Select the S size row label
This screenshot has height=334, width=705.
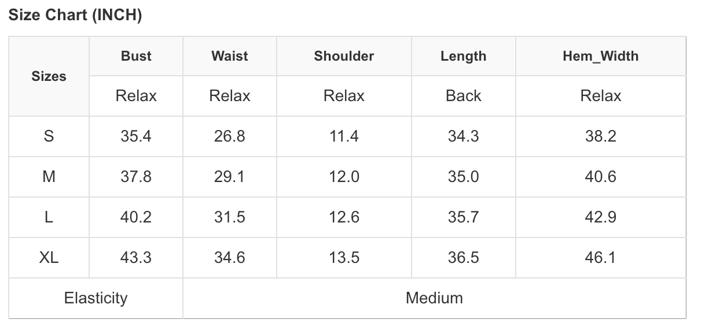[49, 136]
